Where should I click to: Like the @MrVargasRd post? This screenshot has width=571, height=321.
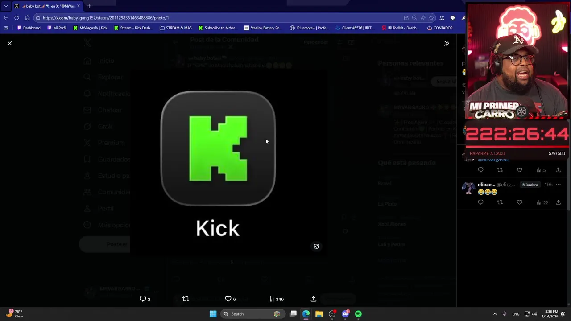click(x=520, y=170)
